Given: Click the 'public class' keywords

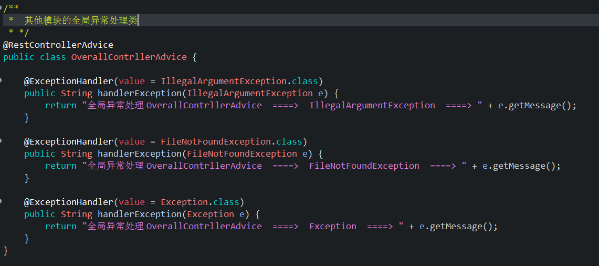Looking at the screenshot, I should coord(34,57).
